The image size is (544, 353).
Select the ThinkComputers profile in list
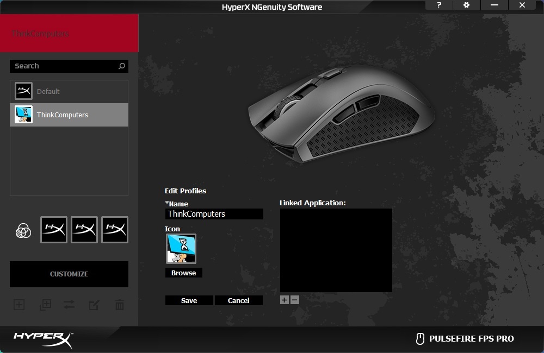coord(69,115)
